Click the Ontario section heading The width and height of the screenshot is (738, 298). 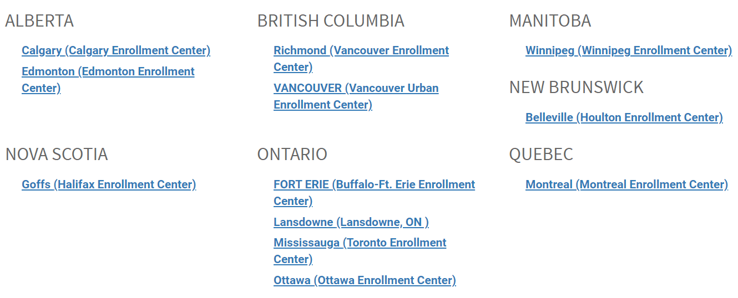point(292,154)
